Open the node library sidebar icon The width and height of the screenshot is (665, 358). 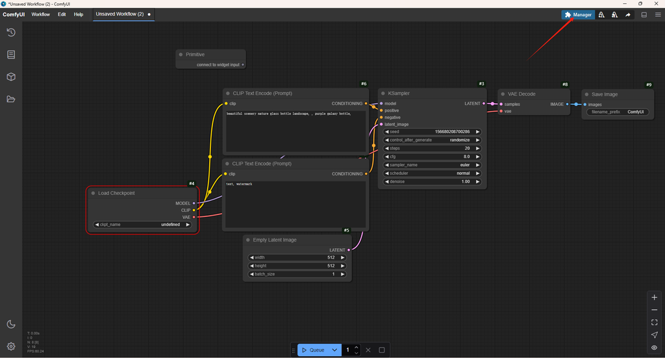pyautogui.click(x=11, y=55)
